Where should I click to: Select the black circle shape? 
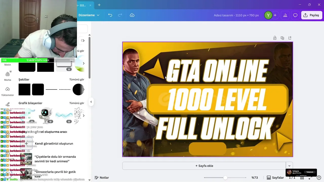click(78, 89)
